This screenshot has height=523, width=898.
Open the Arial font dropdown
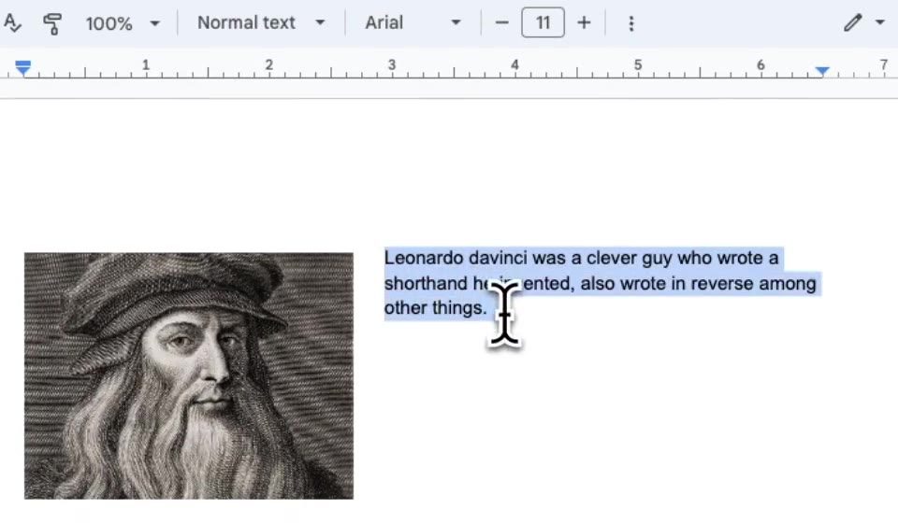pyautogui.click(x=413, y=22)
